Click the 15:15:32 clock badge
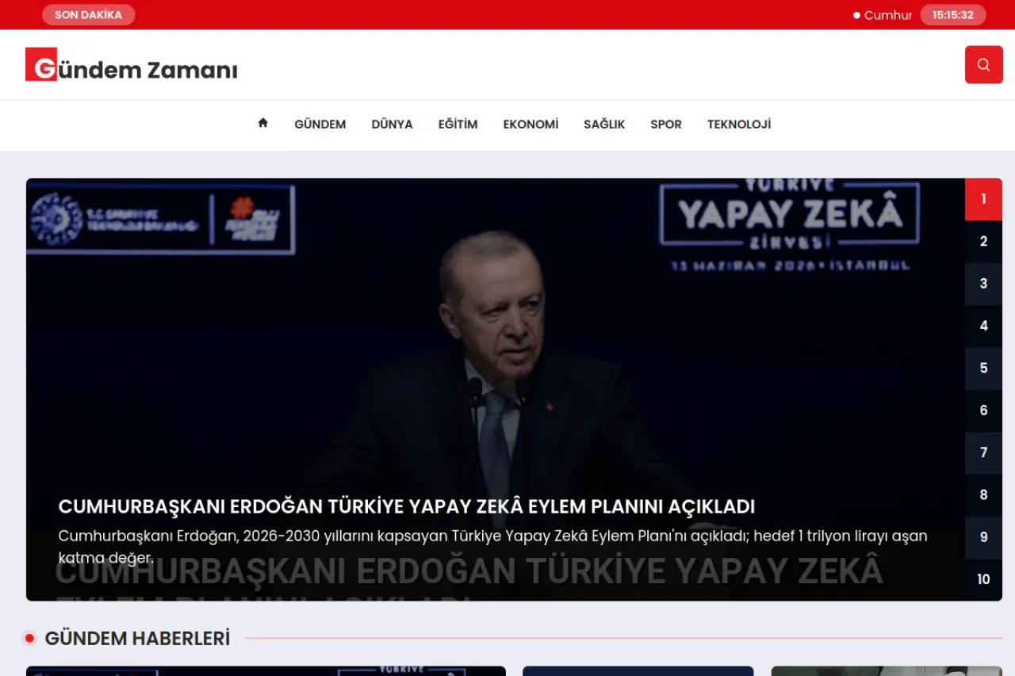The image size is (1015, 676). pyautogui.click(x=952, y=15)
